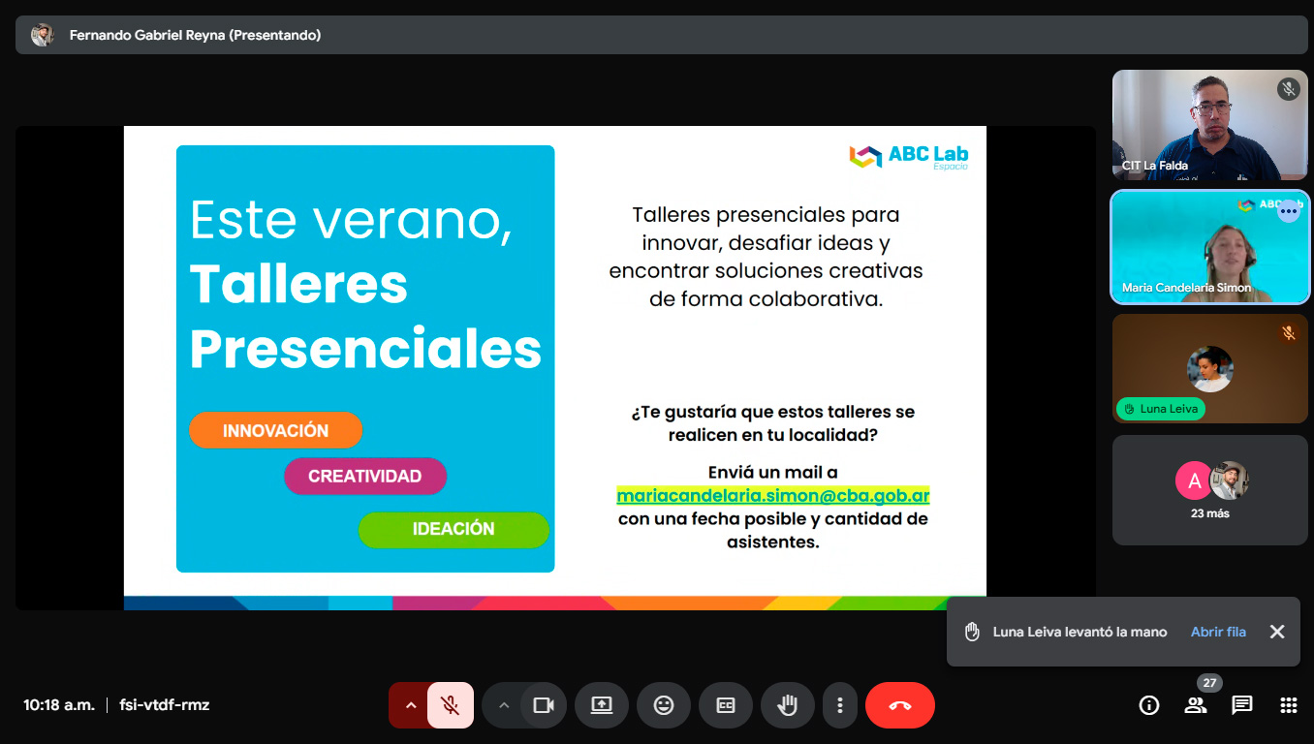This screenshot has height=744, width=1314.
Task: Open the emoji reactions picker
Action: point(664,705)
